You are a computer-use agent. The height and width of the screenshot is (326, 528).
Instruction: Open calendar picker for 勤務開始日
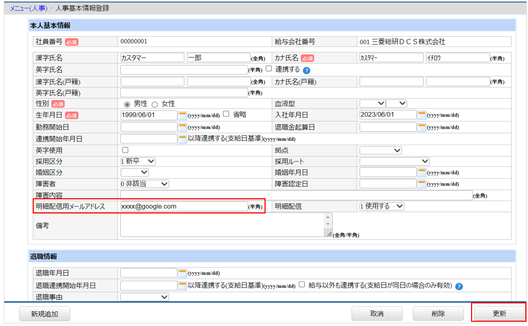(x=182, y=127)
